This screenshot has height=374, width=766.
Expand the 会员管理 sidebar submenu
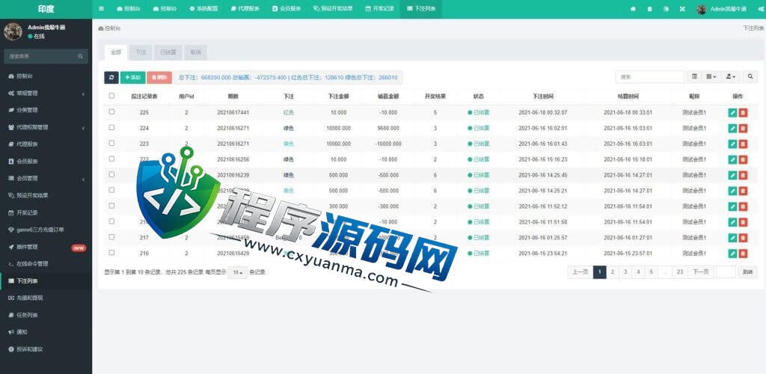click(x=46, y=178)
